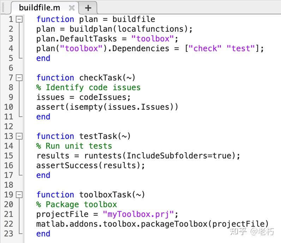The image size is (281, 243).
Task: Fold the testTask function block
Action: pos(19,136)
